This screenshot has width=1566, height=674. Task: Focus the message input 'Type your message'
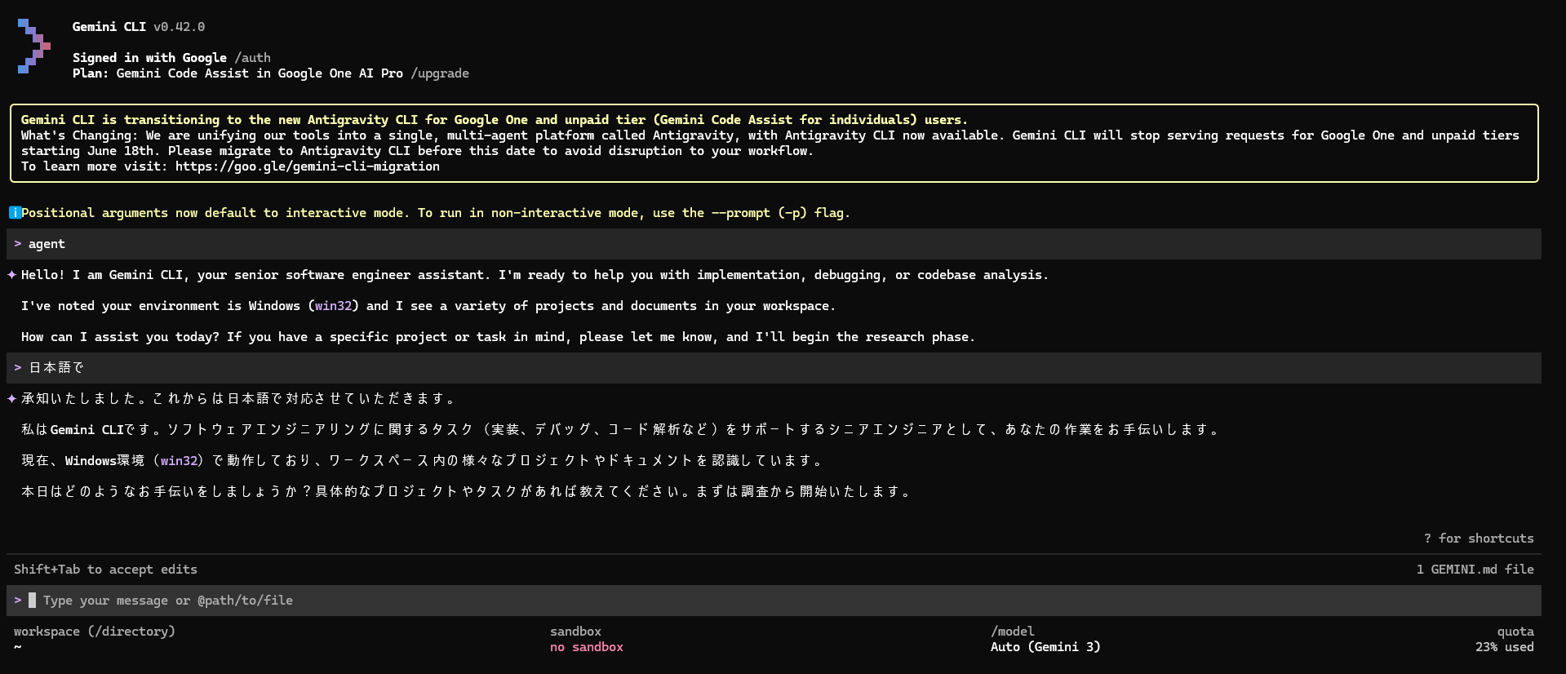774,601
